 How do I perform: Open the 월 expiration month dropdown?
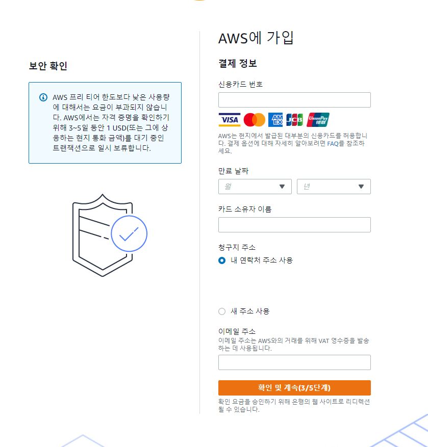[255, 187]
